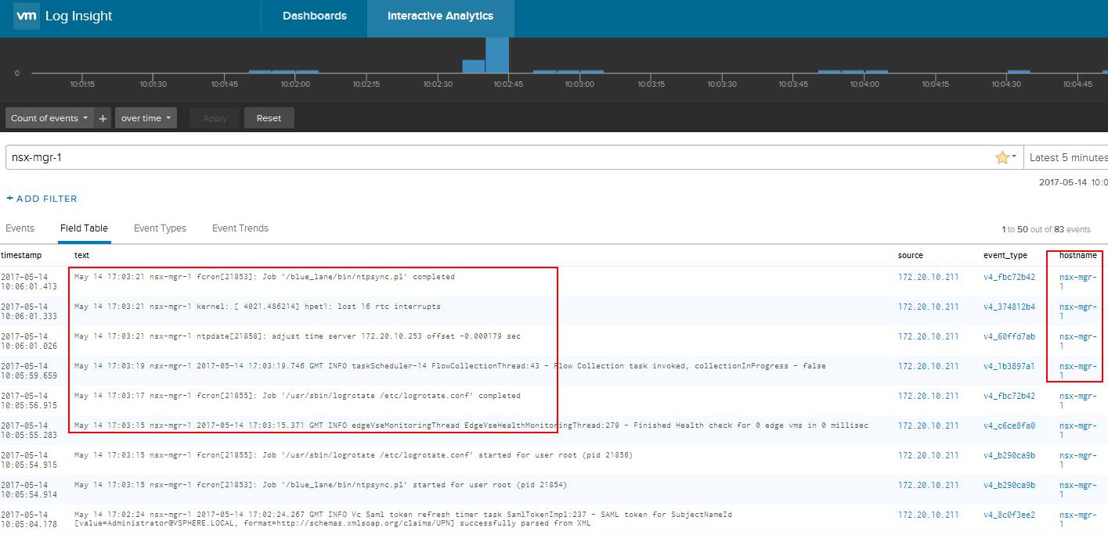
Task: Switch to the Event Types tab
Action: point(160,228)
